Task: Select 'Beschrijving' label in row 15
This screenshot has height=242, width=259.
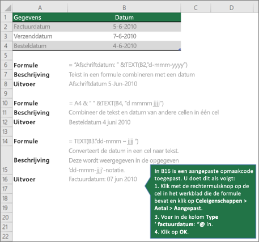Action: point(32,160)
